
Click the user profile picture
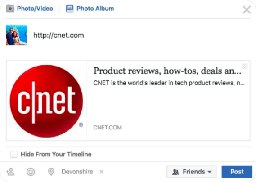click(x=16, y=35)
